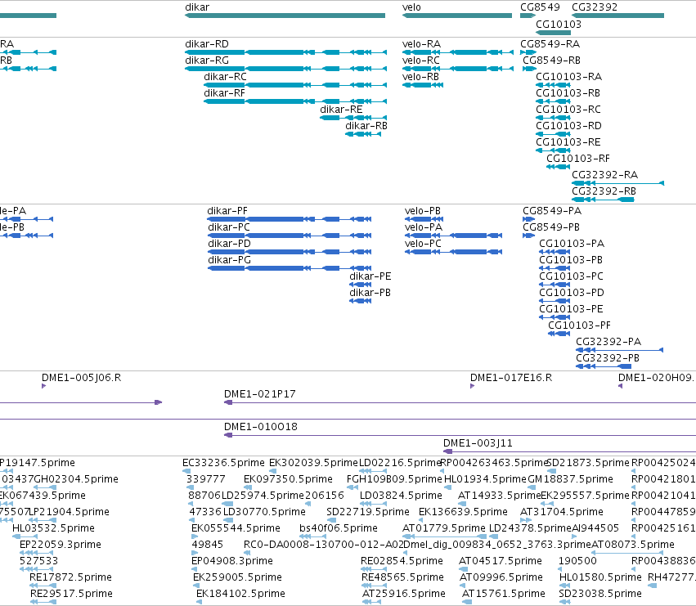Click the EC33236.5prime EST label
Image resolution: width=696 pixels, height=606 pixels.
pos(223,463)
